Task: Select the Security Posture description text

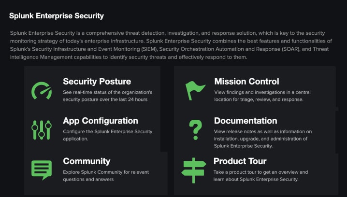Action: pos(108,96)
